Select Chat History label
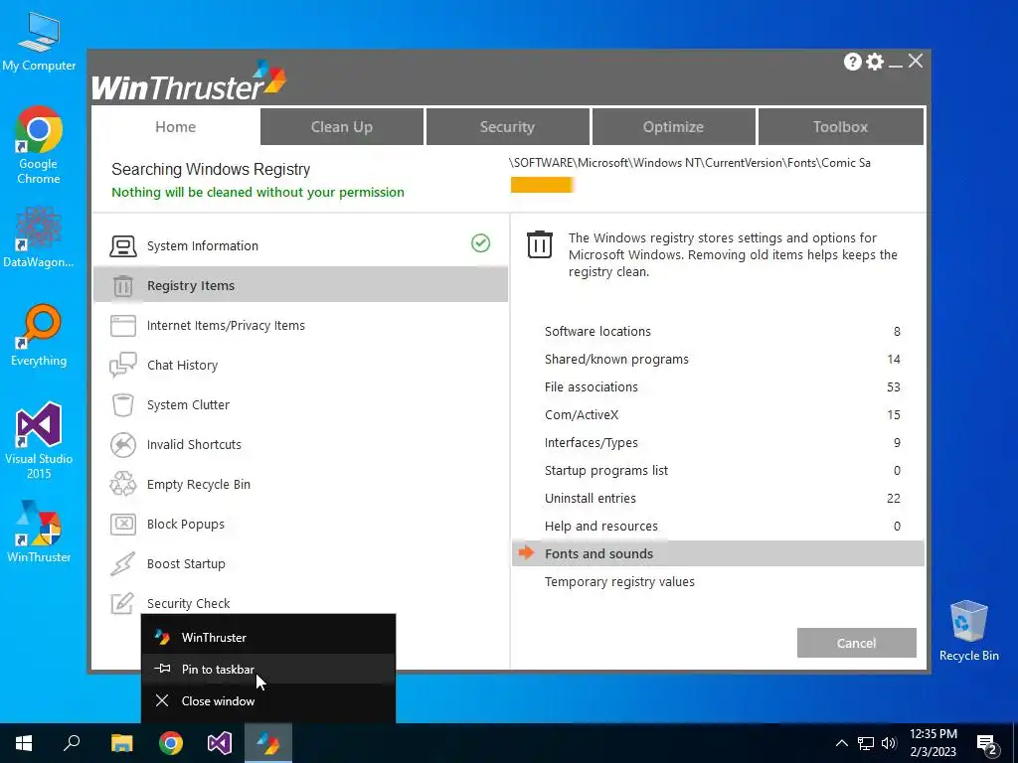The image size is (1018, 763). 183,366
